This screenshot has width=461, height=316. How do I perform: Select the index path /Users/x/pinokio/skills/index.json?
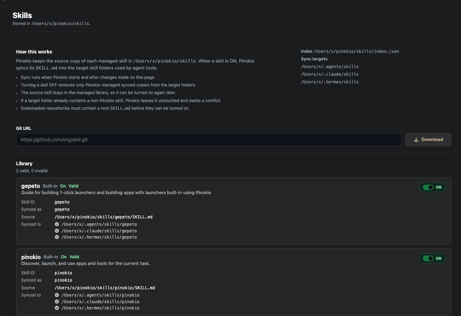point(356,51)
